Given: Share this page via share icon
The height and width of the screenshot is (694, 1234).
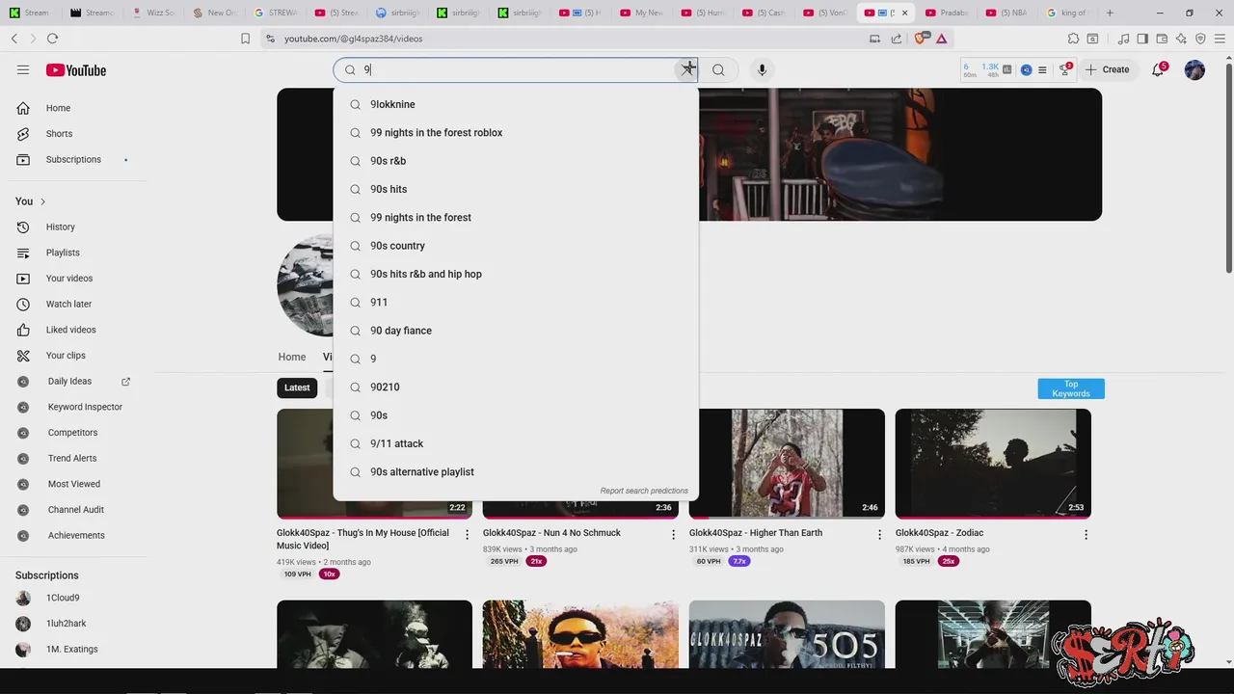Looking at the screenshot, I should [897, 39].
